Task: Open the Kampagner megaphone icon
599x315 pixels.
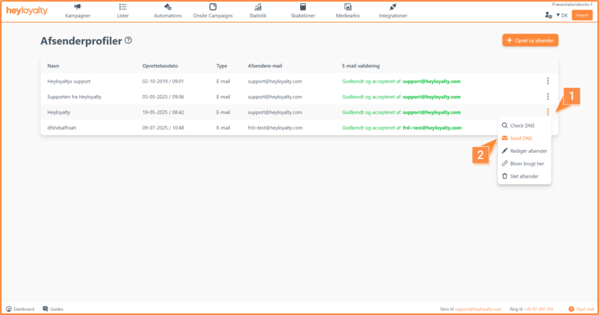Action: tap(77, 7)
